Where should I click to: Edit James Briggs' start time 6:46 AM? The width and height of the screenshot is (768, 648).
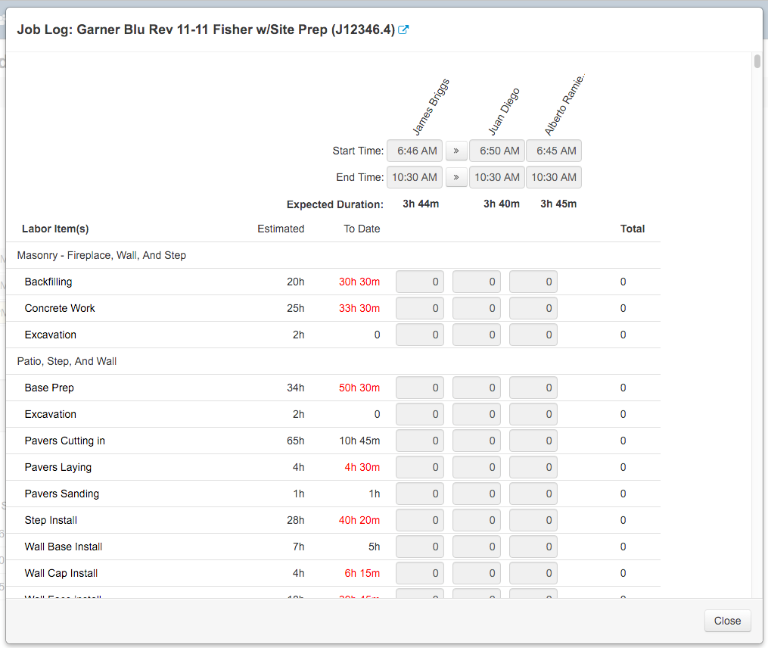coord(415,151)
